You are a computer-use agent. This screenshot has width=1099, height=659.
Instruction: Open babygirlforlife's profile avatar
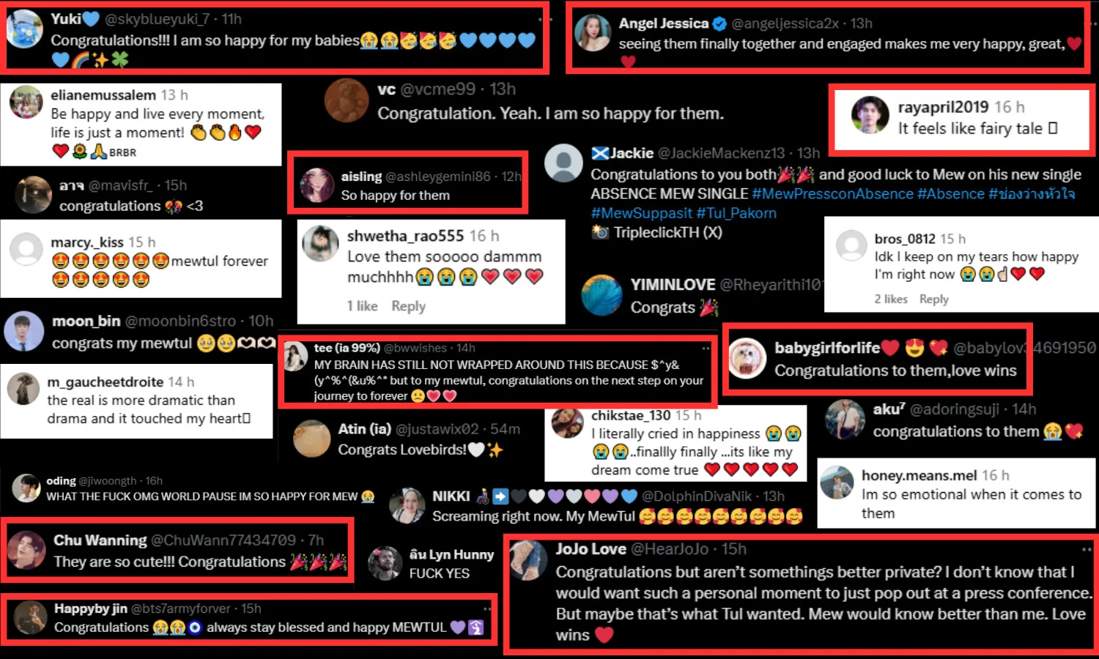tap(747, 358)
